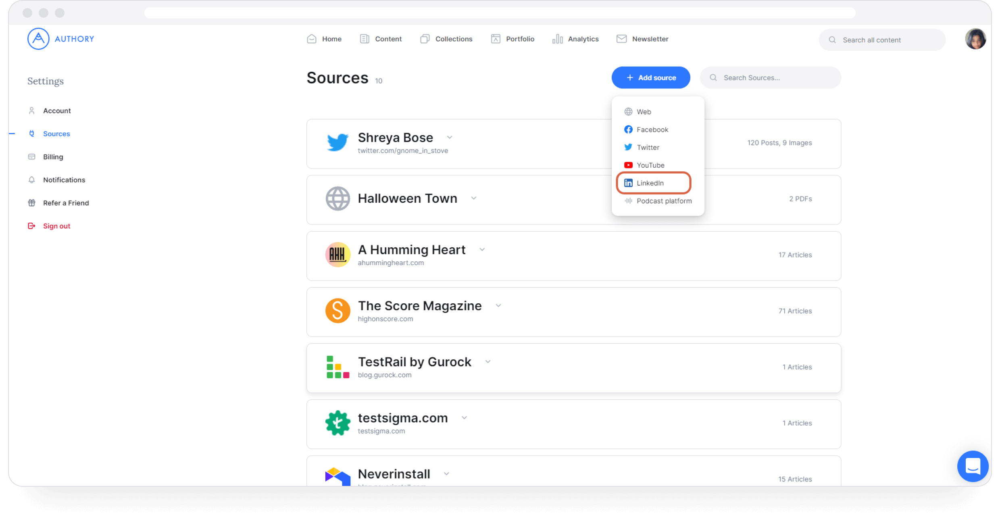1000x527 pixels.
Task: Open the Home icon in navigation
Action: coord(312,39)
